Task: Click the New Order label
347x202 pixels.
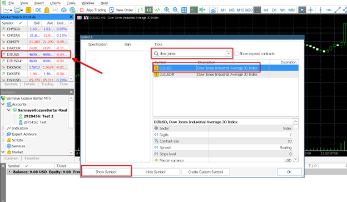Action: [x=125, y=10]
